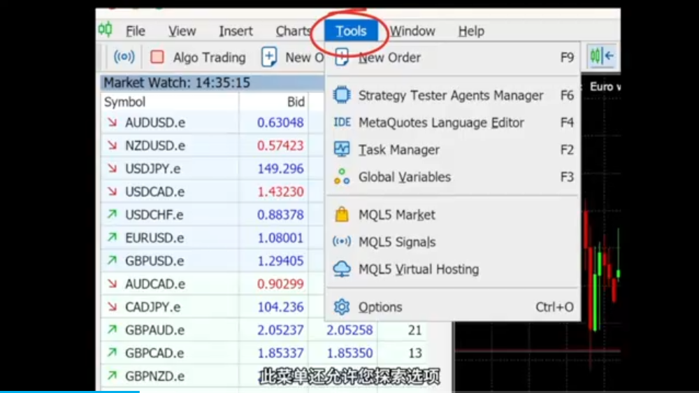Click the GBPAUD.e spread value 21
This screenshot has width=699, height=393.
(415, 330)
